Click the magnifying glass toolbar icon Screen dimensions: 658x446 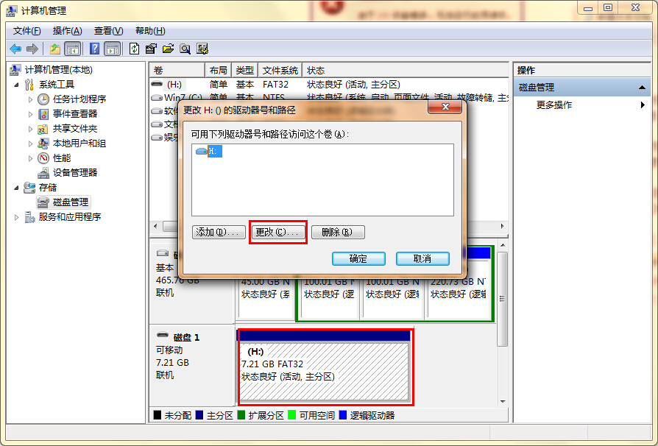(x=185, y=49)
